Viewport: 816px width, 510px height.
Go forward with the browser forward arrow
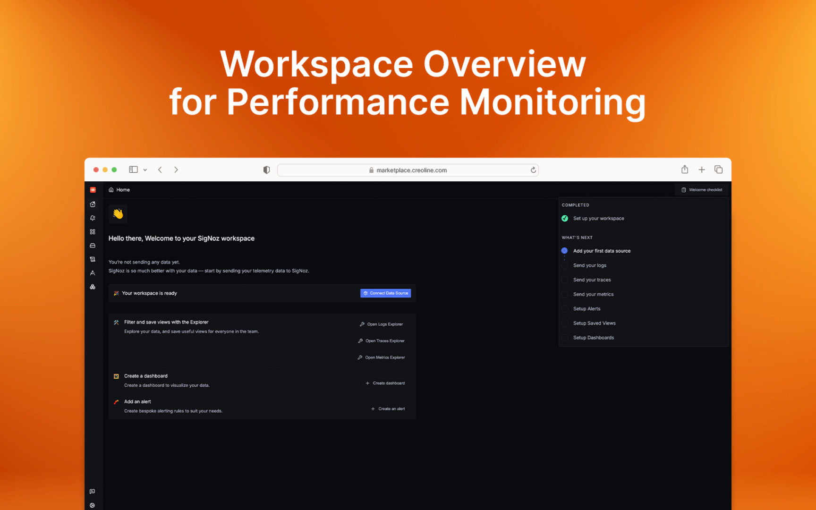pyautogui.click(x=176, y=170)
